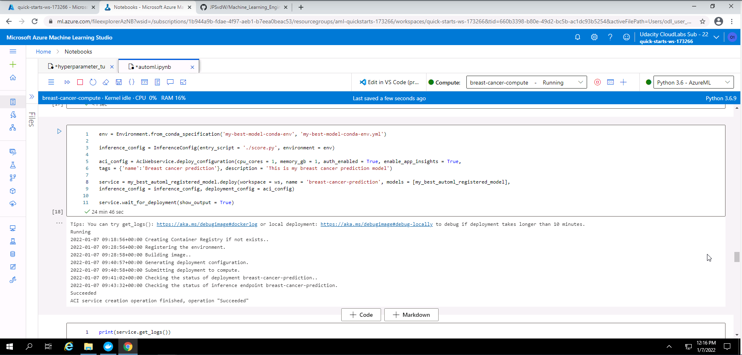Bookmark this page with the star
742x355 pixels.
pyautogui.click(x=703, y=21)
